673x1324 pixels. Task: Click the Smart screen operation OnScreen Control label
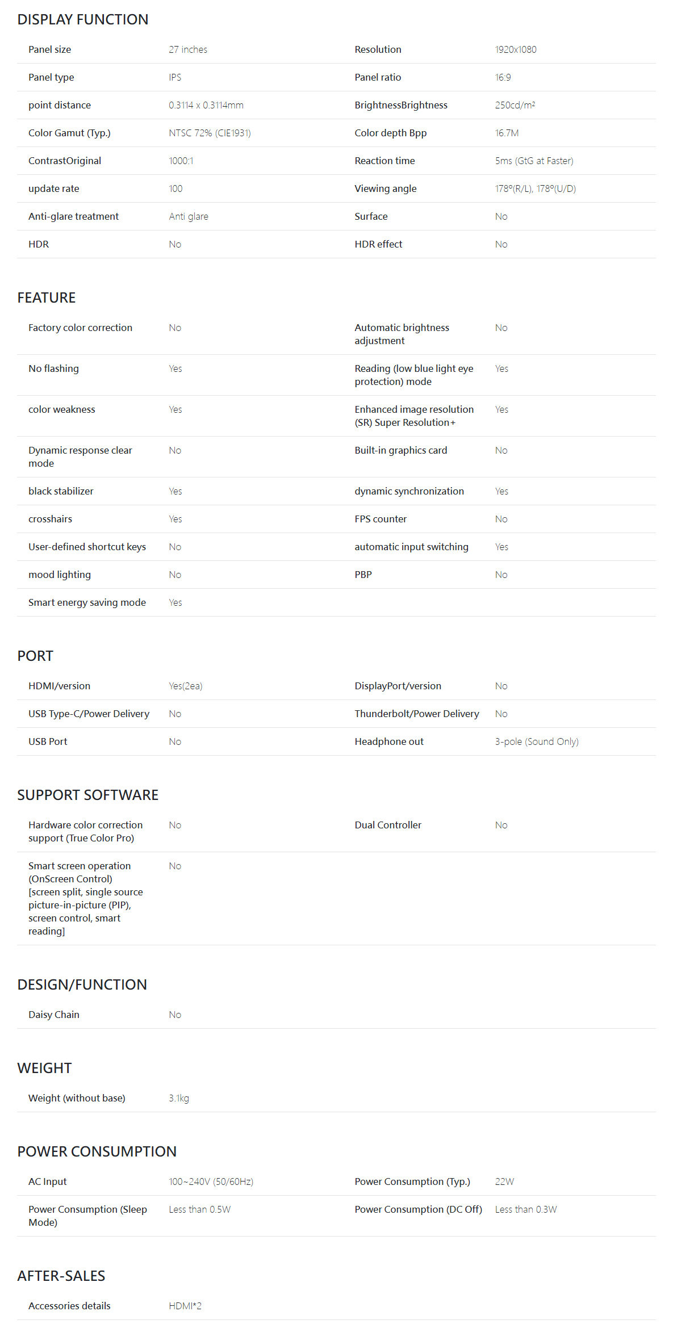[x=86, y=898]
